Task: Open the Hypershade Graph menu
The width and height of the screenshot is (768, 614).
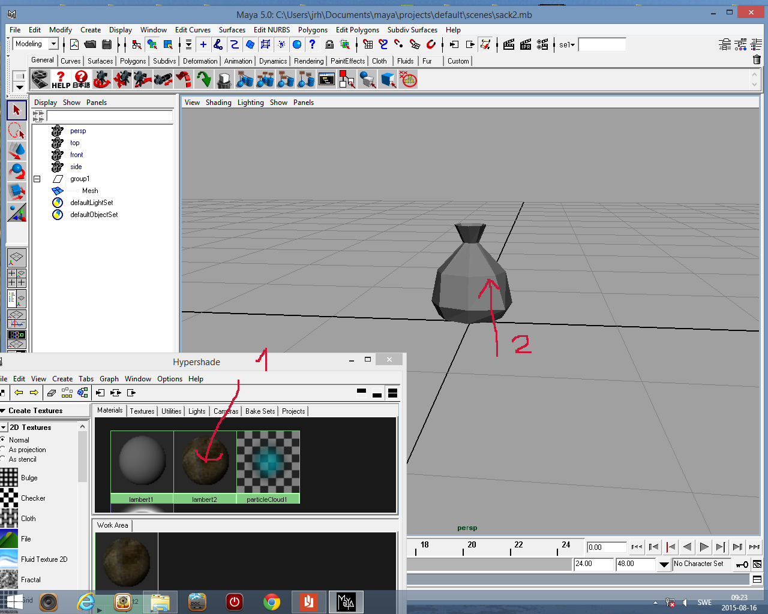Action: [x=109, y=379]
